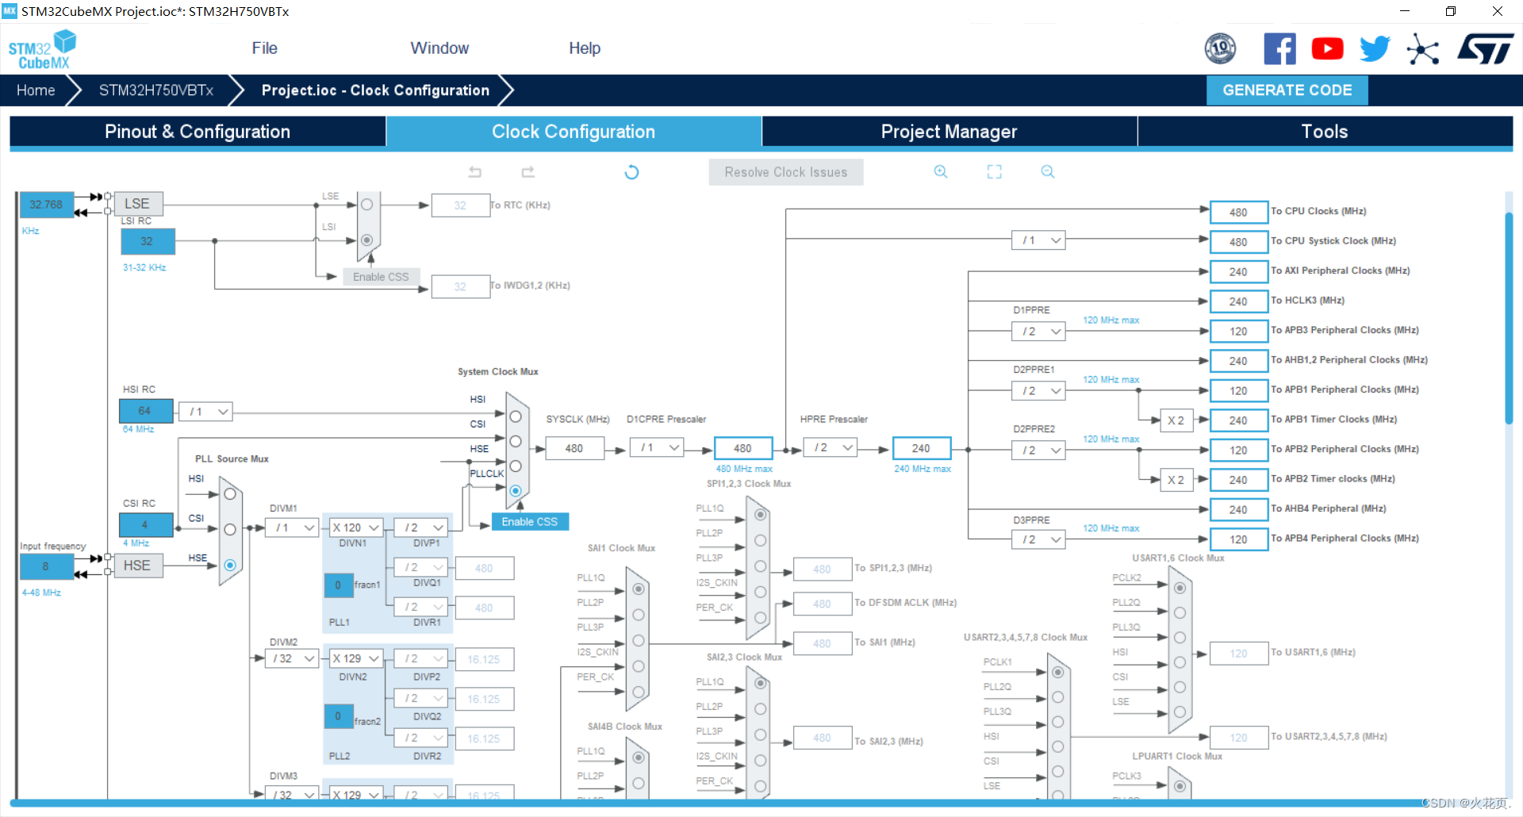
Task: Zoom out the clock tree
Action: (x=1048, y=171)
